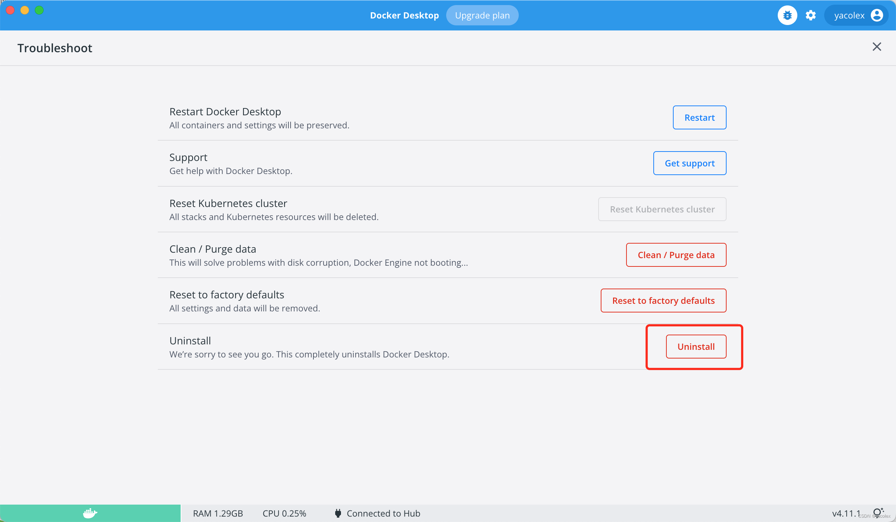Click the v4.11.1 version label

click(x=846, y=513)
